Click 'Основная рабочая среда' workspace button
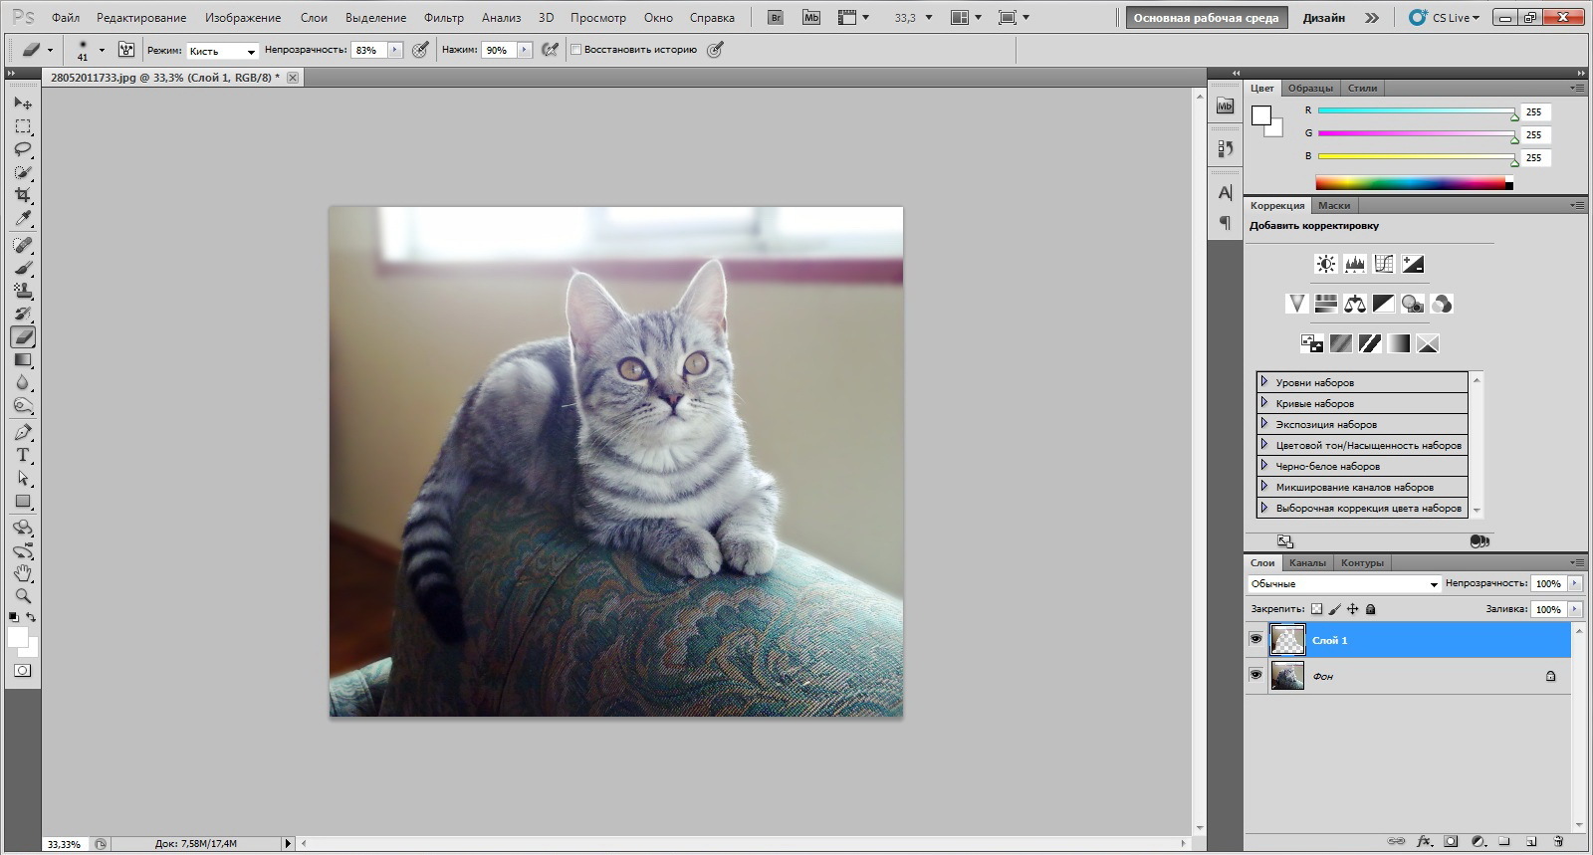This screenshot has width=1593, height=855. click(1206, 18)
